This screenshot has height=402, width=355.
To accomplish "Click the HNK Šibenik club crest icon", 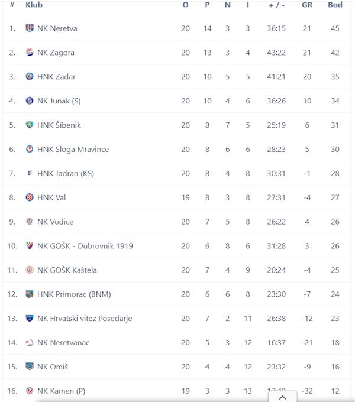I will point(30,125).
